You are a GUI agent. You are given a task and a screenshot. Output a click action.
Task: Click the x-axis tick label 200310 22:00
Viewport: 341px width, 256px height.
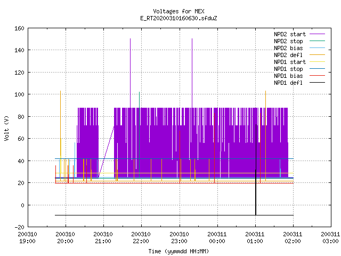tap(141, 238)
